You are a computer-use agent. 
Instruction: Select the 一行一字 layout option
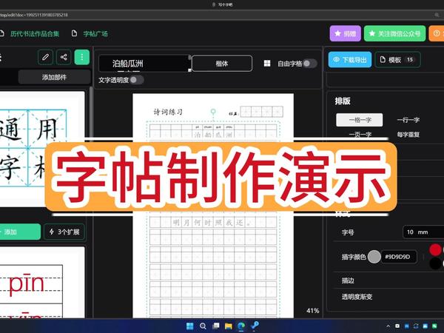pos(408,120)
